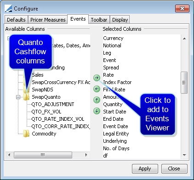Click the Commodity folder icon
Screen dimensions: 194x180
coord(26,134)
